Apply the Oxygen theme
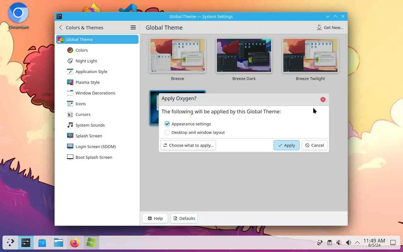403x252 pixels. point(287,145)
